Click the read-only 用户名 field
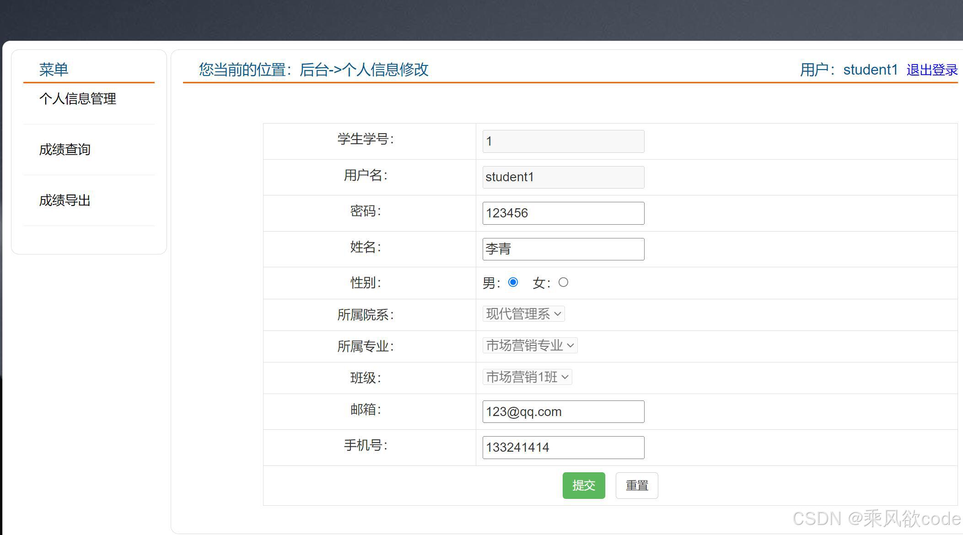The image size is (963, 535). tap(563, 177)
